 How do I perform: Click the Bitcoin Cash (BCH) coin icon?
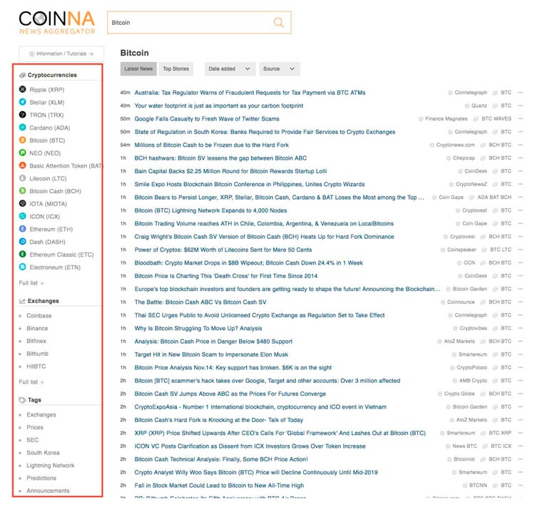(x=23, y=190)
